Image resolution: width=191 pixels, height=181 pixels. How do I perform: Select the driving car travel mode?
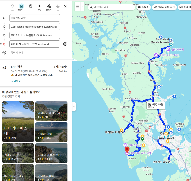21,6
